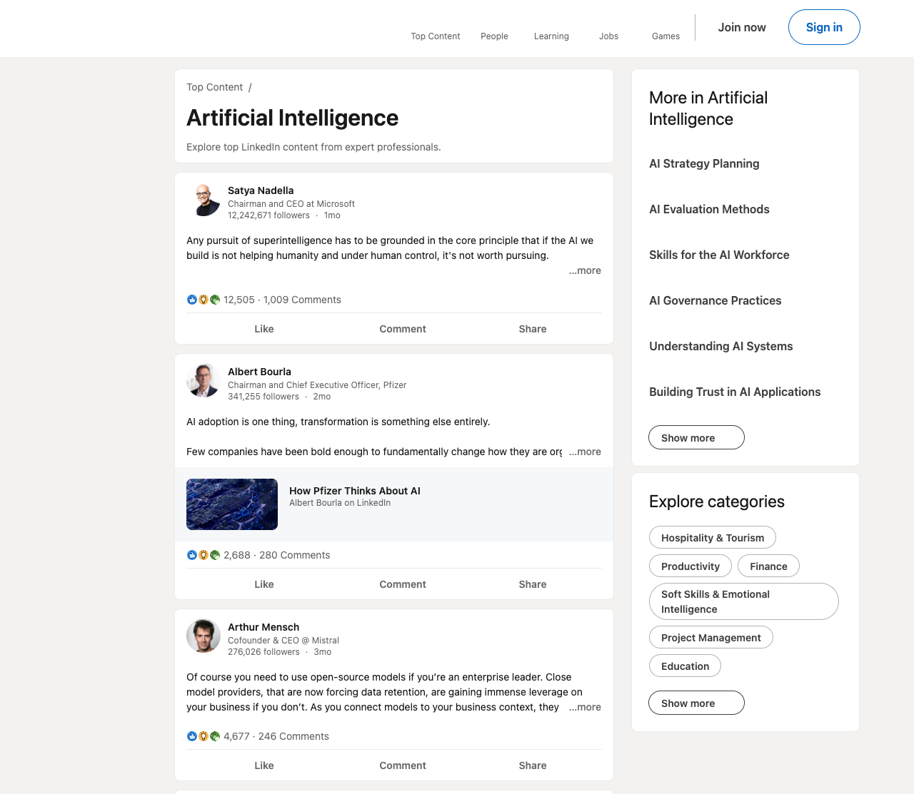Show more topics in Artificial Intelligence
Viewport: 914px width, 794px height.
(696, 437)
